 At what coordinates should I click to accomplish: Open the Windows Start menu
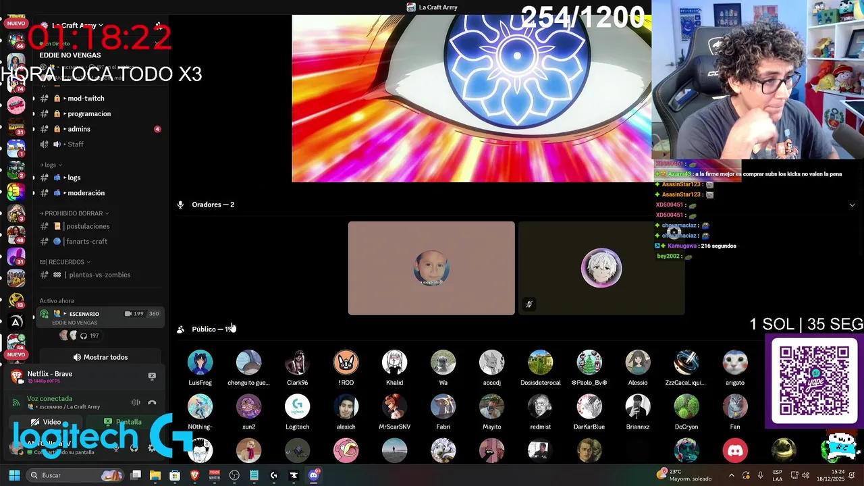click(14, 475)
